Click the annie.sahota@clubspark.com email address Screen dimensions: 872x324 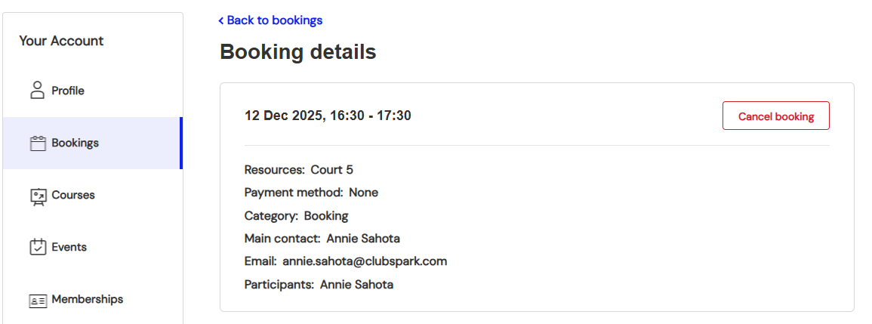click(365, 261)
